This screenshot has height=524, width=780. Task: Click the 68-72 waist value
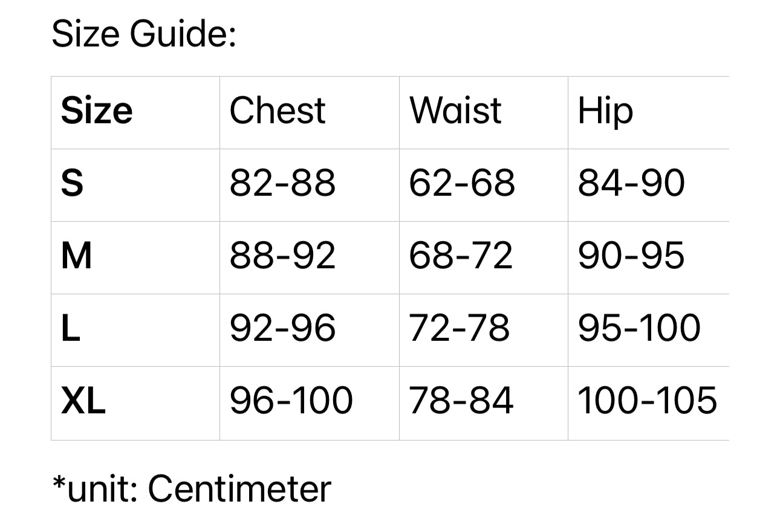pyautogui.click(x=460, y=256)
